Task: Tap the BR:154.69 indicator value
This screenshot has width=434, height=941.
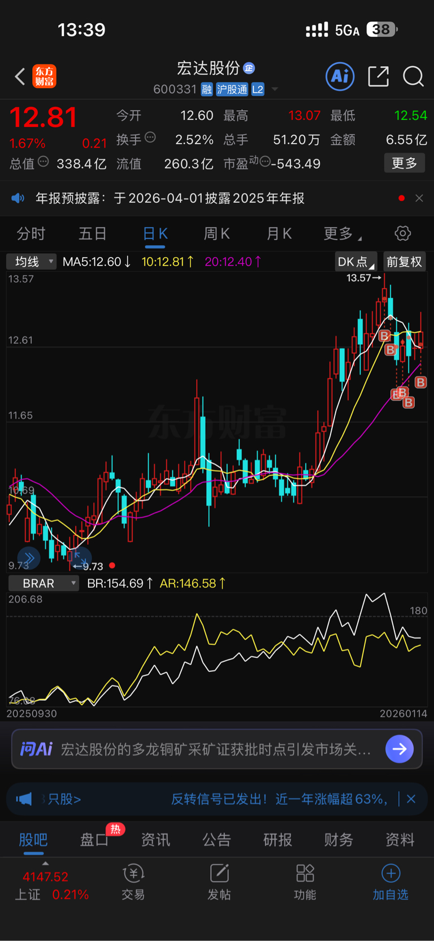Action: click(x=120, y=583)
